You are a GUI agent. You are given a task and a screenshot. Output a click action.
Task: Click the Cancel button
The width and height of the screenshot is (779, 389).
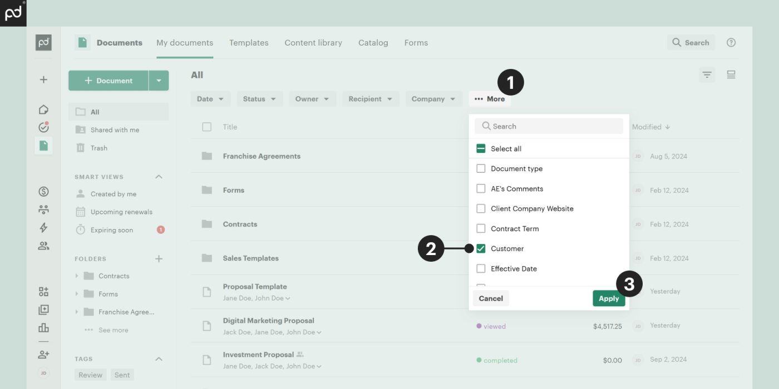tap(491, 298)
